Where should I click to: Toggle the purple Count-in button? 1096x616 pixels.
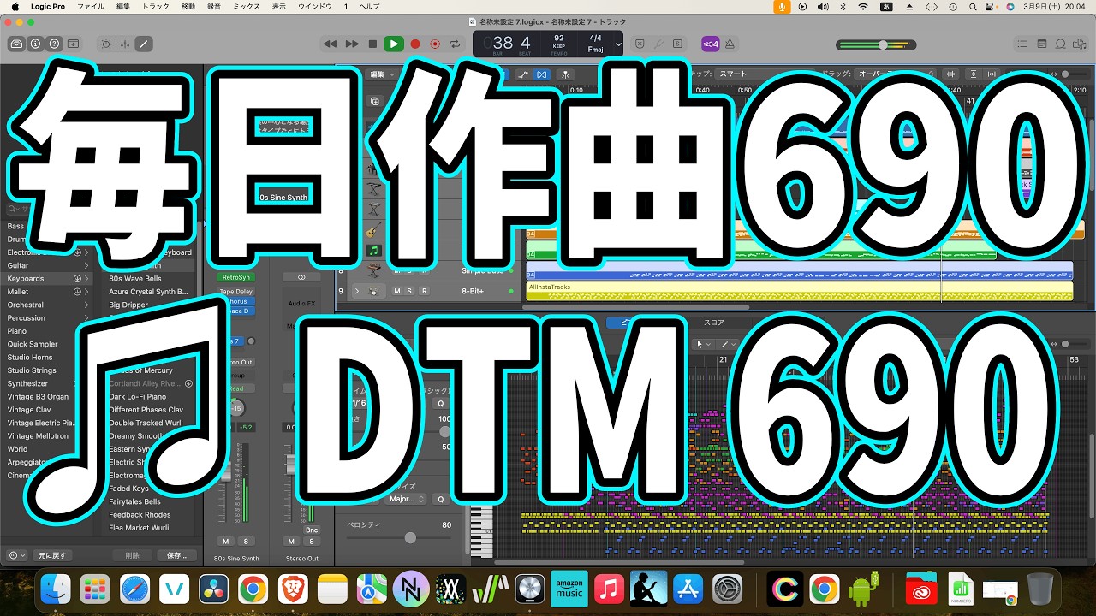coord(711,44)
